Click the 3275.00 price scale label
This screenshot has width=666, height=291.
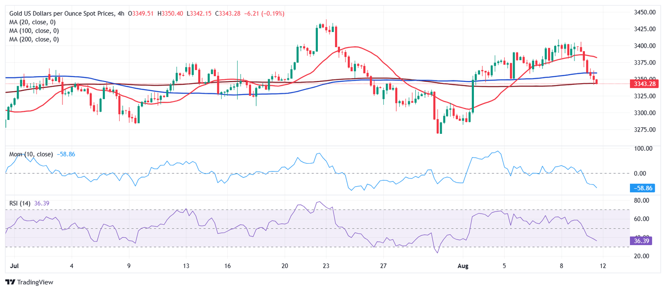pos(643,129)
